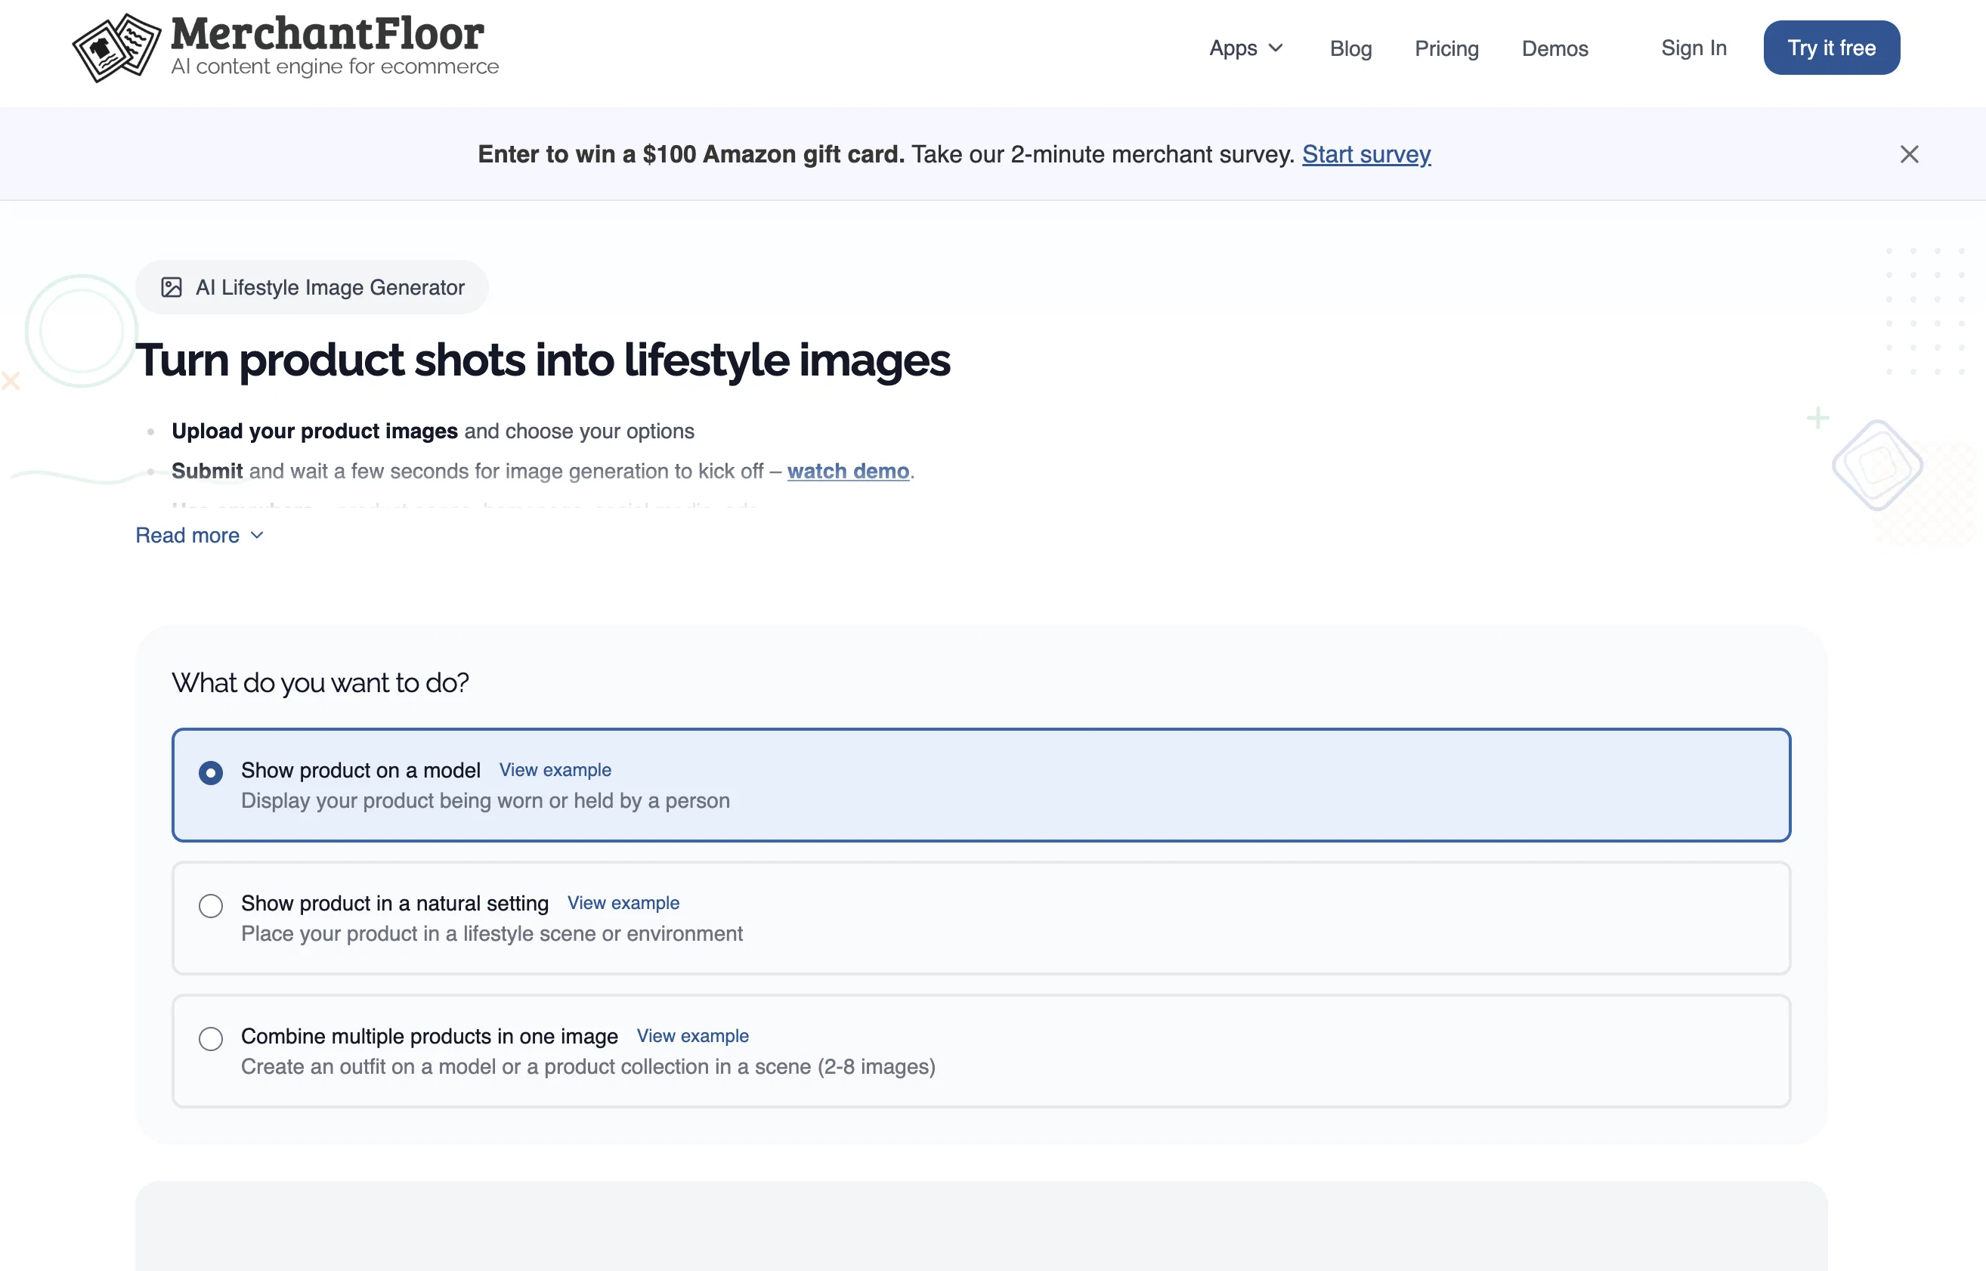View example for natural setting option
This screenshot has height=1271, width=1986.
623,903
